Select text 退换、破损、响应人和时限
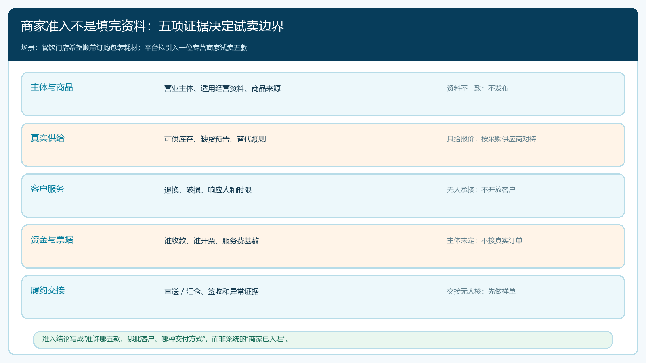 [x=208, y=190]
